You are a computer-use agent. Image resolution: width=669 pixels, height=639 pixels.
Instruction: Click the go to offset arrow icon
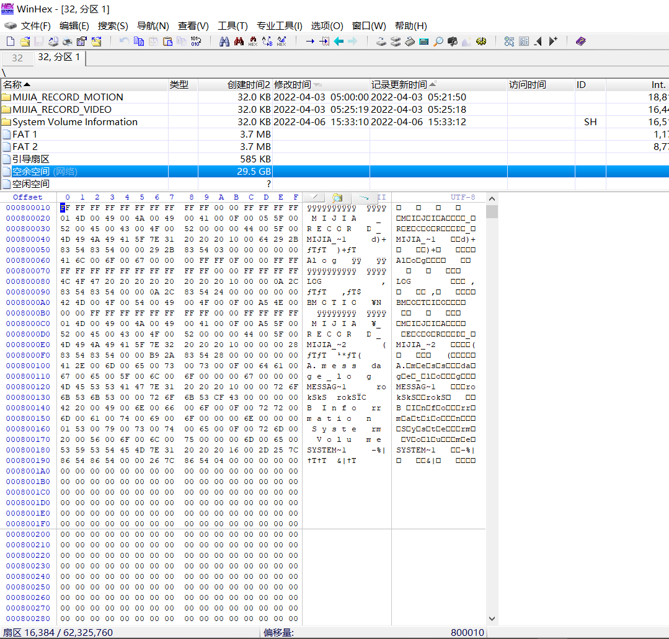310,42
